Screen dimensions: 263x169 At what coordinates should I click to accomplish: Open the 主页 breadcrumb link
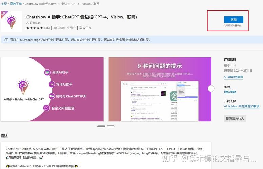pyautogui.click(x=4, y=4)
